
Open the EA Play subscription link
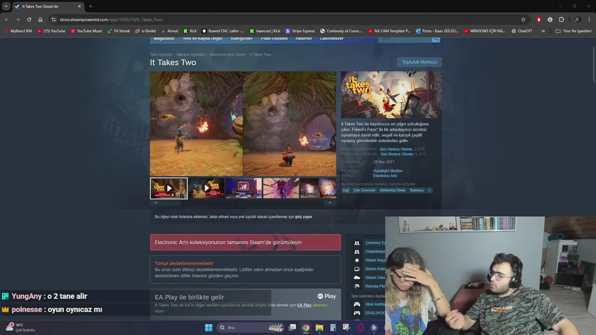(x=305, y=305)
